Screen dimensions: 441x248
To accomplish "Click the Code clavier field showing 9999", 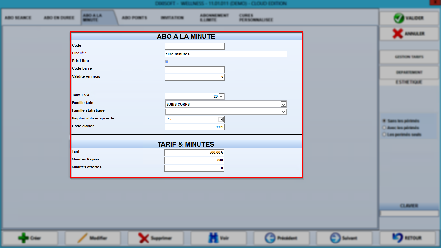I will click(195, 127).
